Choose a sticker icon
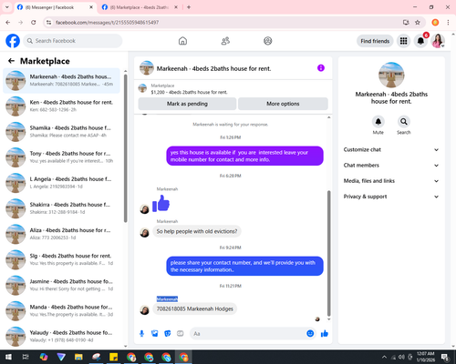 (168, 334)
